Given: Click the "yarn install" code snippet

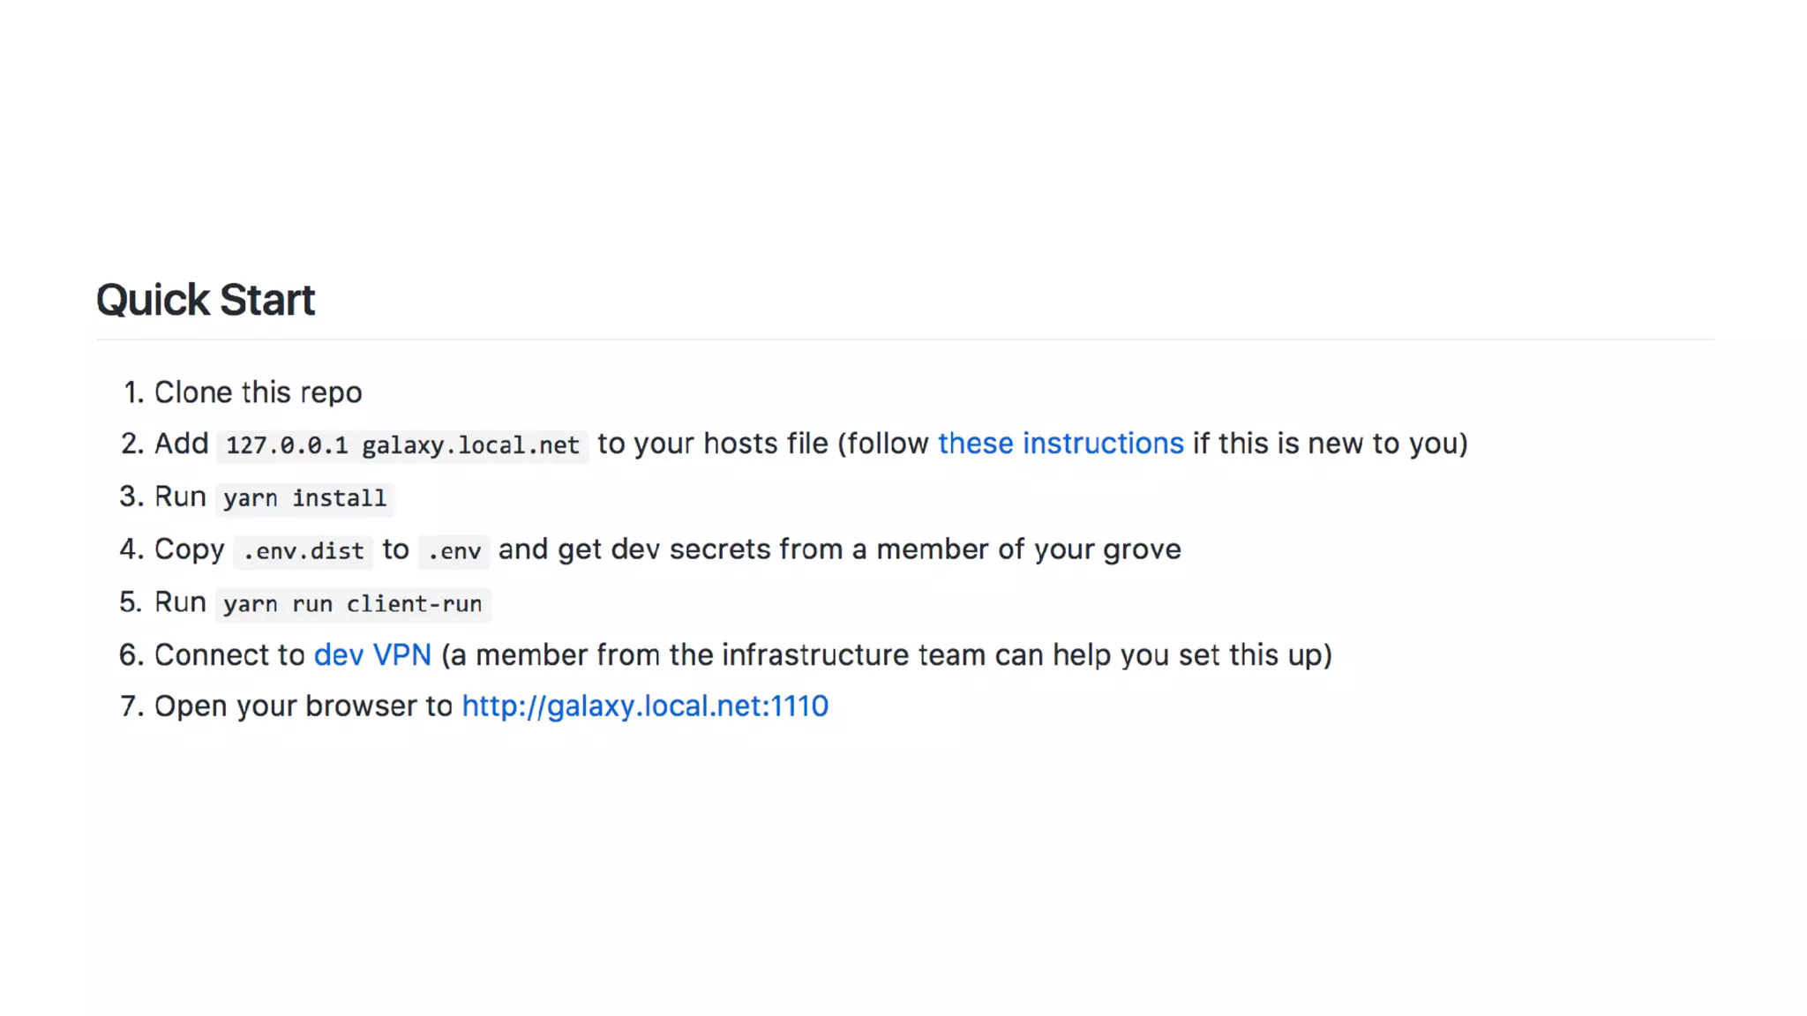Looking at the screenshot, I should [304, 498].
